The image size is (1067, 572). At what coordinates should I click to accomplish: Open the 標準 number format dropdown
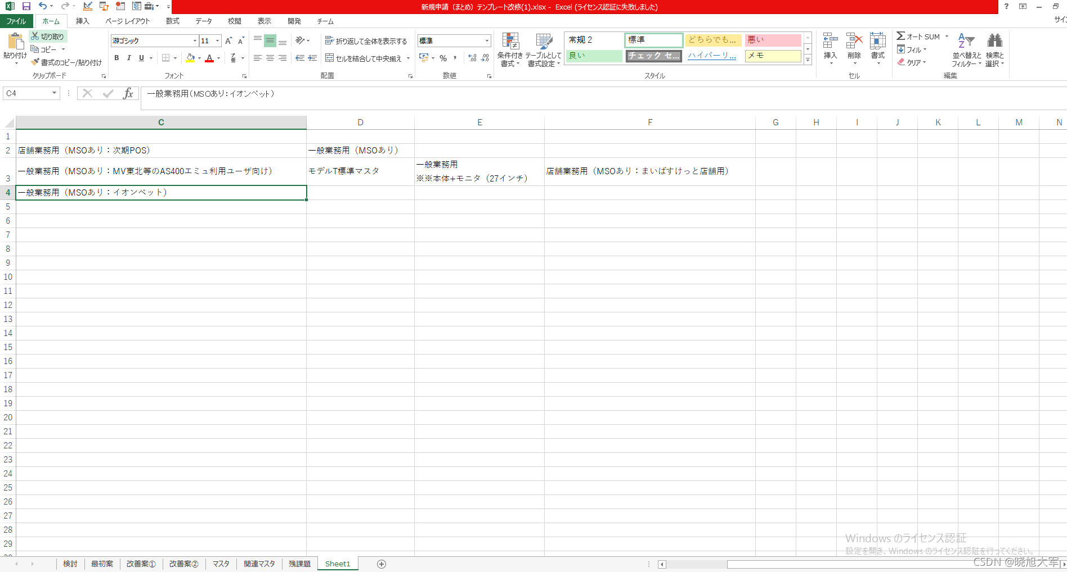coord(486,40)
